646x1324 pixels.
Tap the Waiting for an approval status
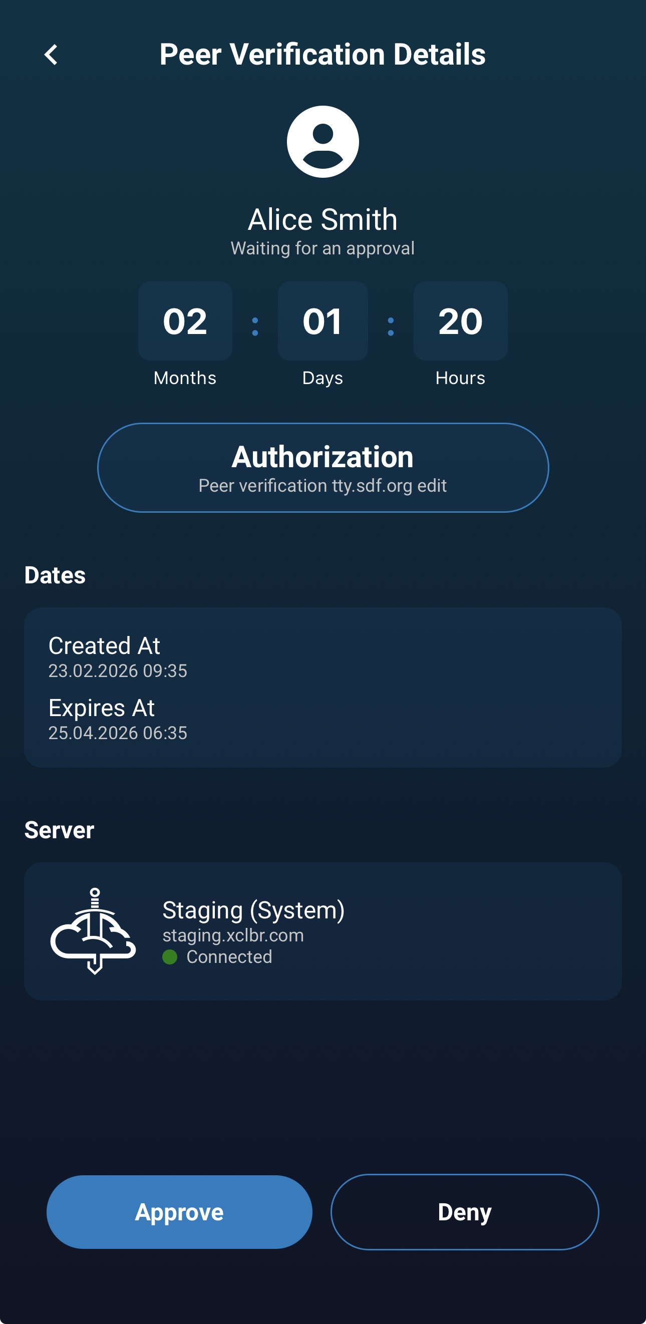point(322,248)
